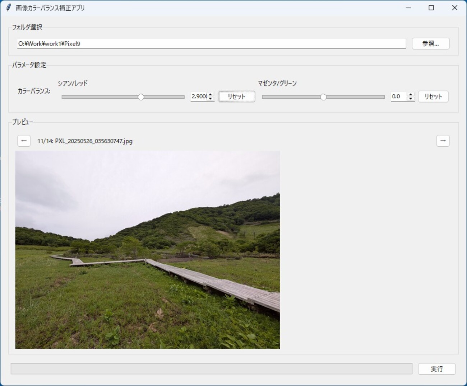Click the 参照... browse button
The image size is (467, 386).
click(x=430, y=43)
